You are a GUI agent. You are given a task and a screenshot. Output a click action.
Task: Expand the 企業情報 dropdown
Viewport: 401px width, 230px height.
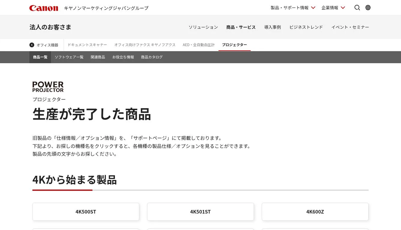333,8
